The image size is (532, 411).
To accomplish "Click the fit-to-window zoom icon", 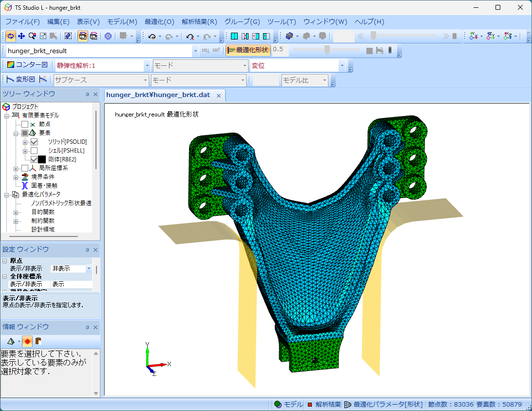I will tap(43, 36).
